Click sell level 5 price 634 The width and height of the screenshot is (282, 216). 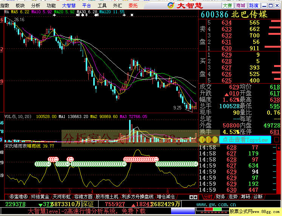click(x=227, y=23)
